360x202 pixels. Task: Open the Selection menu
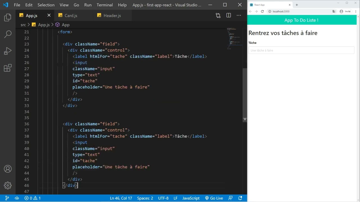pos(46,5)
